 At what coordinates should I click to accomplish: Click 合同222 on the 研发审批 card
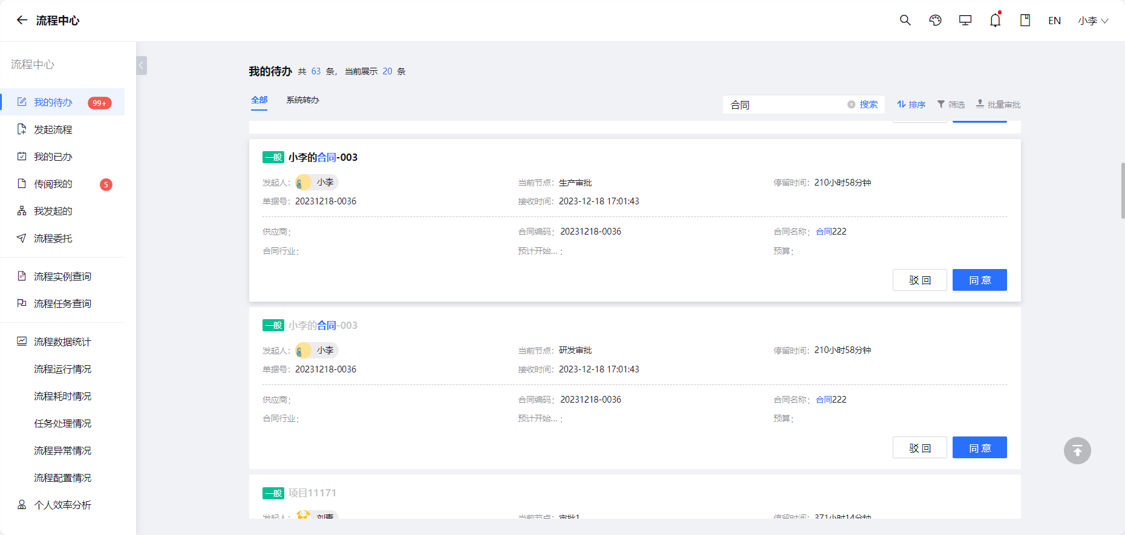831,400
